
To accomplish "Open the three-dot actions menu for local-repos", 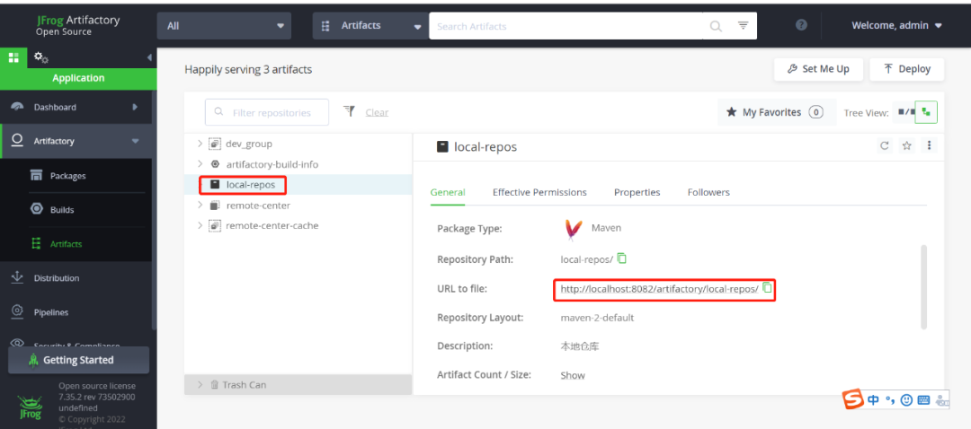I will 929,145.
